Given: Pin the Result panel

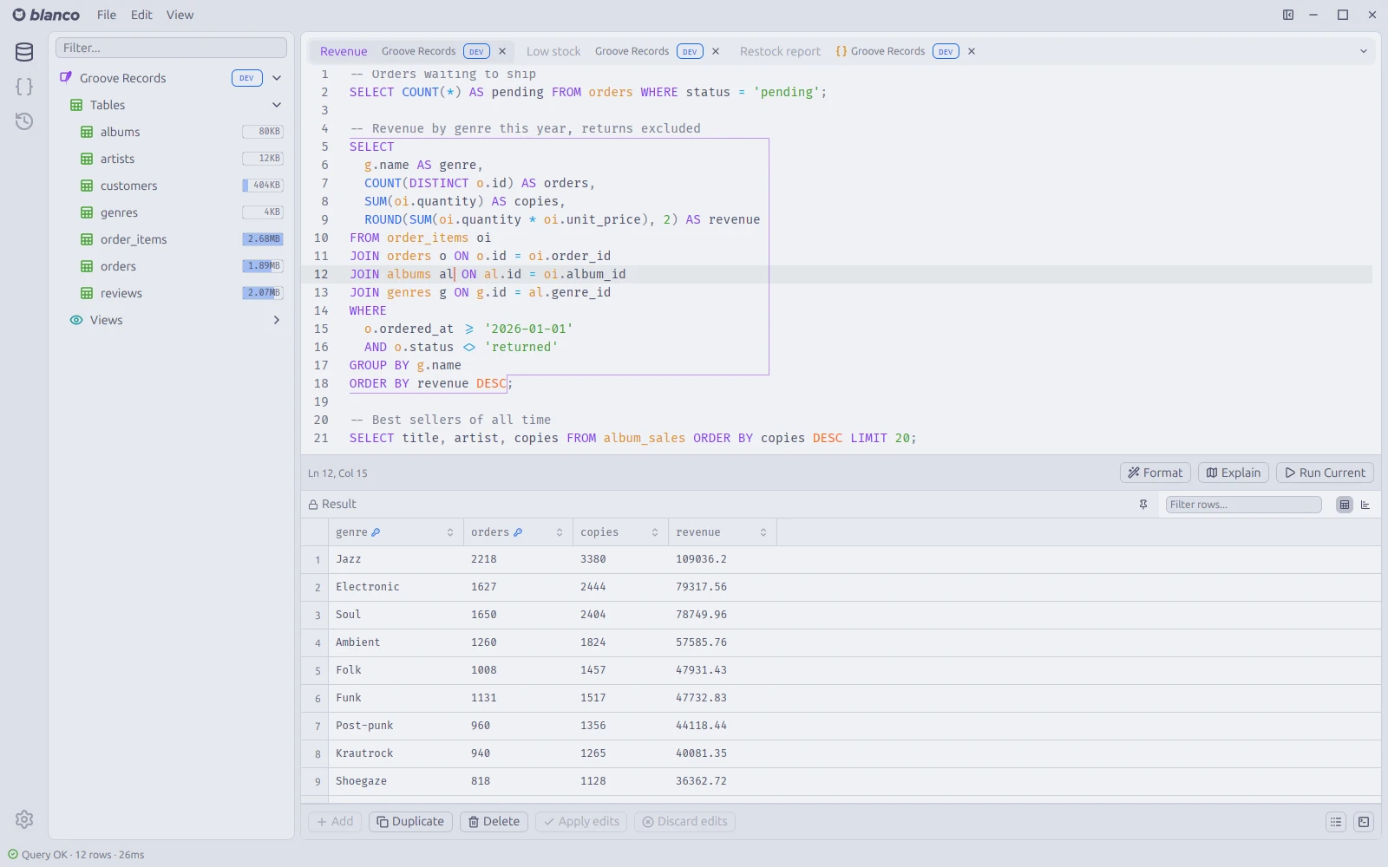Looking at the screenshot, I should pos(1143,505).
